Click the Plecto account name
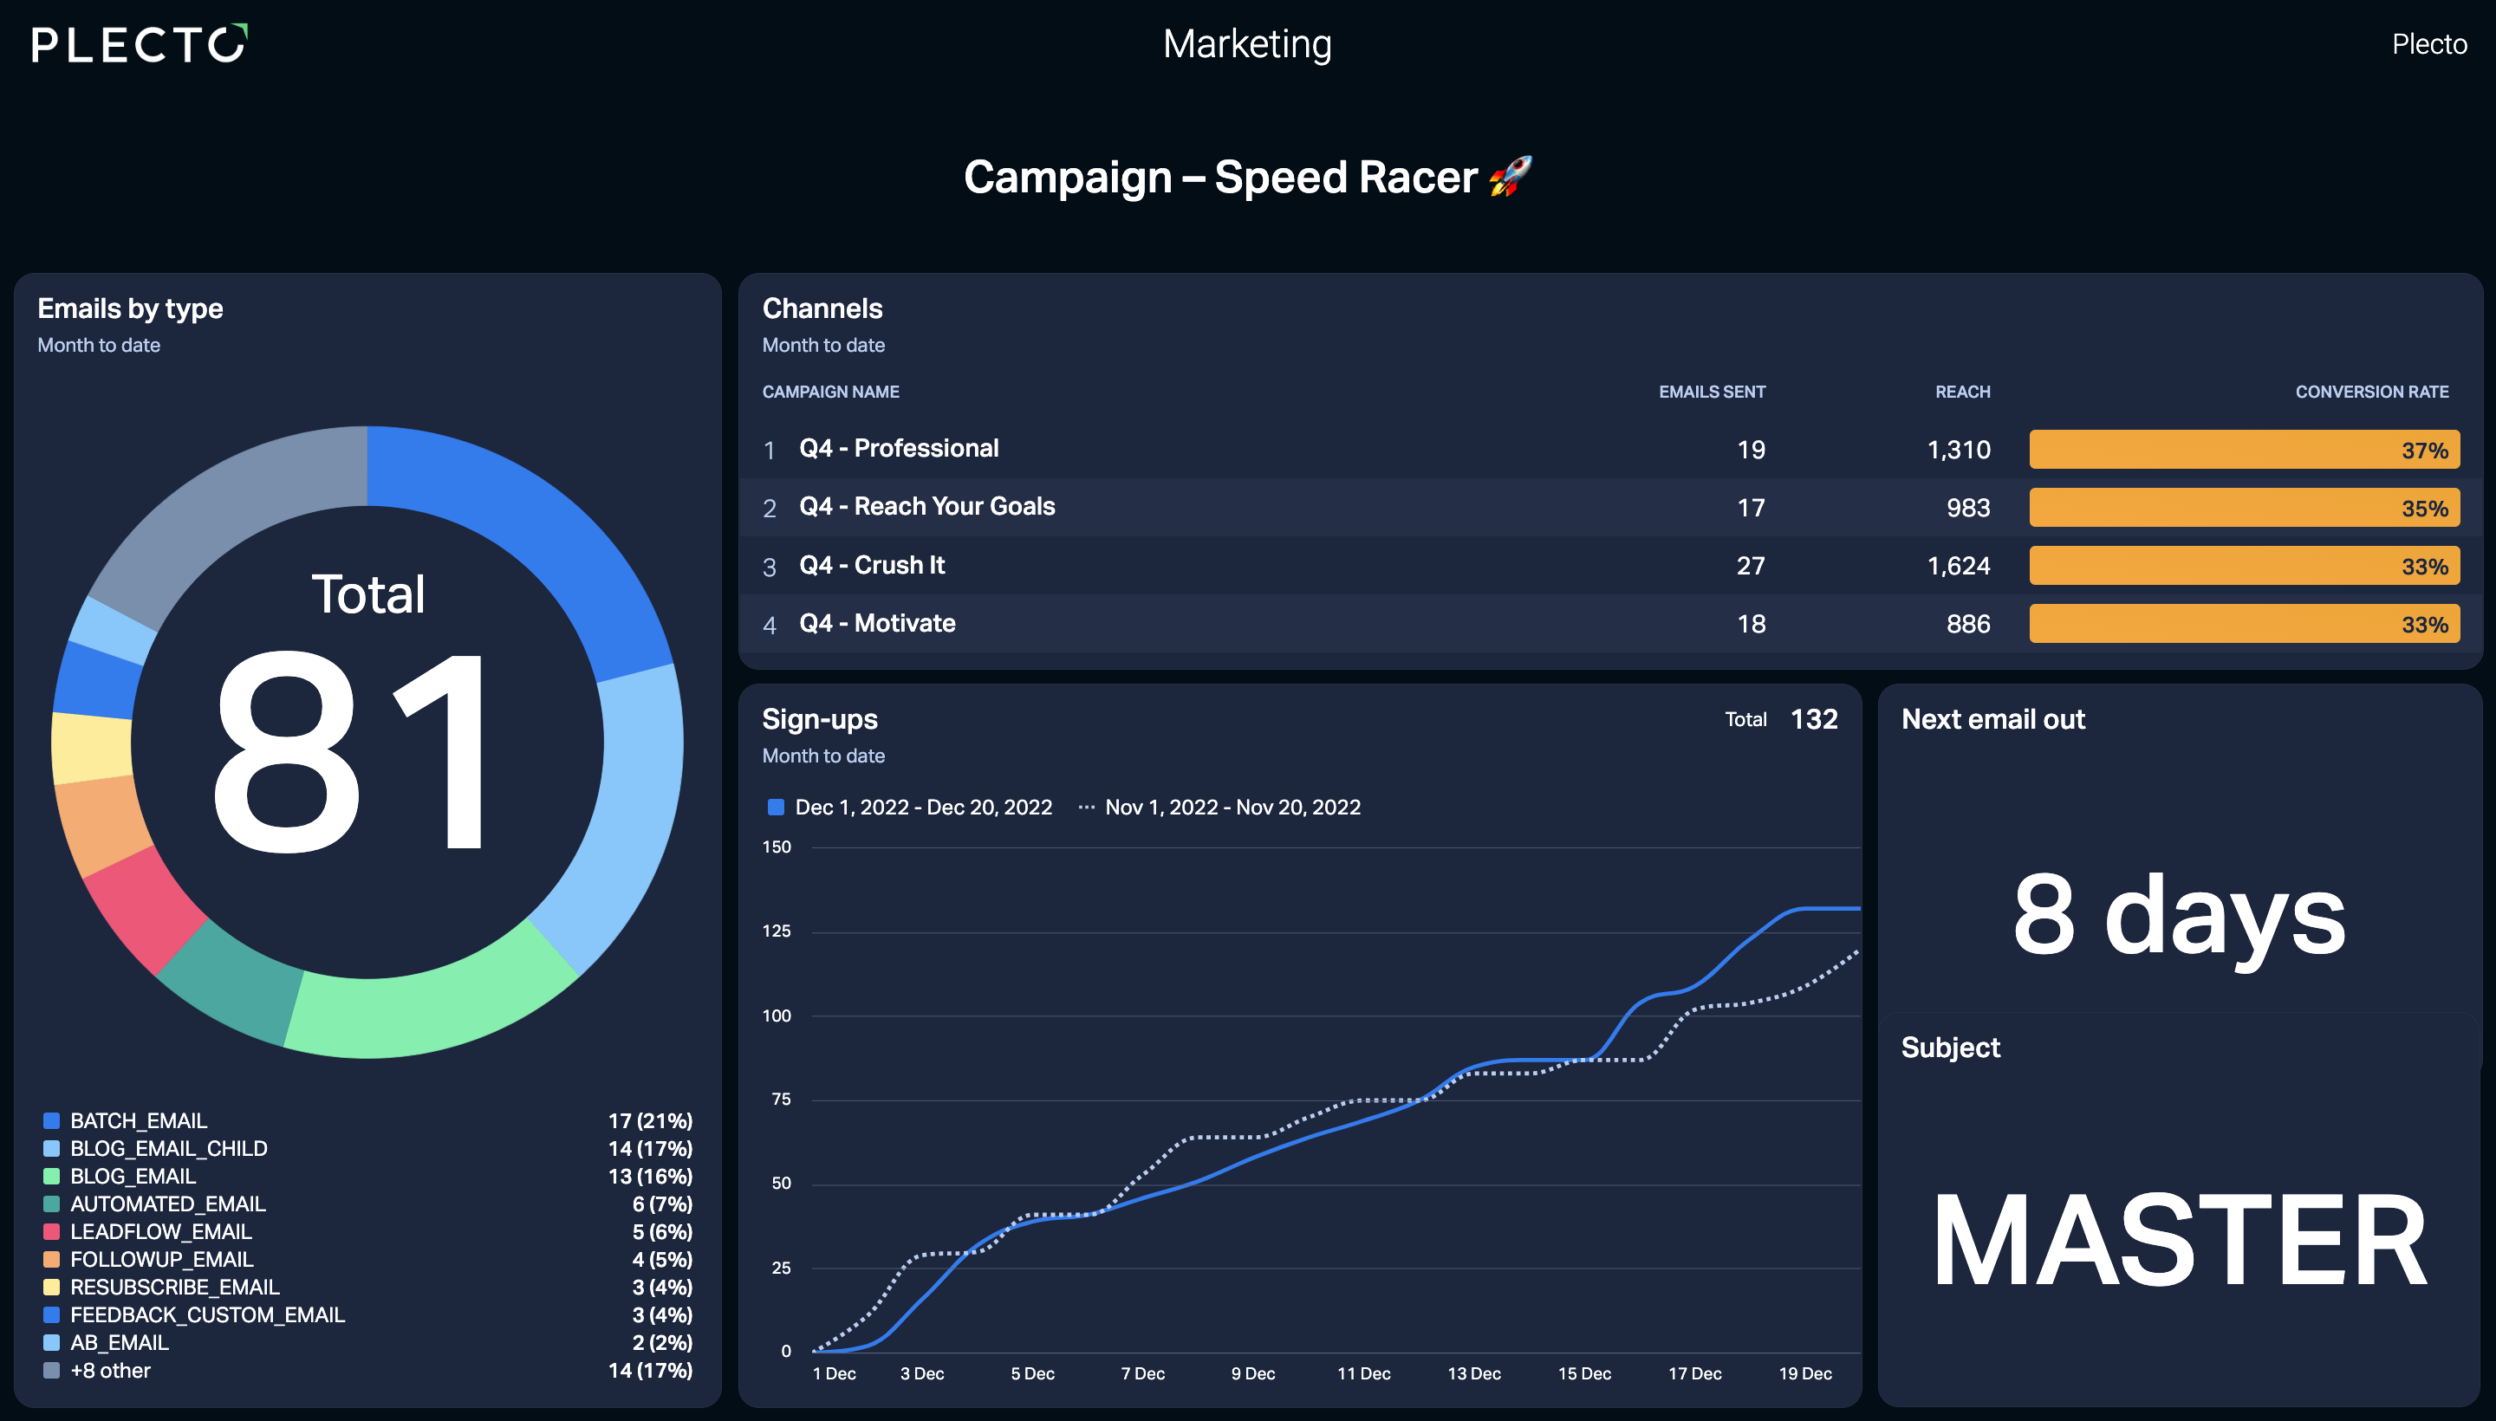The image size is (2496, 1421). point(2428,44)
